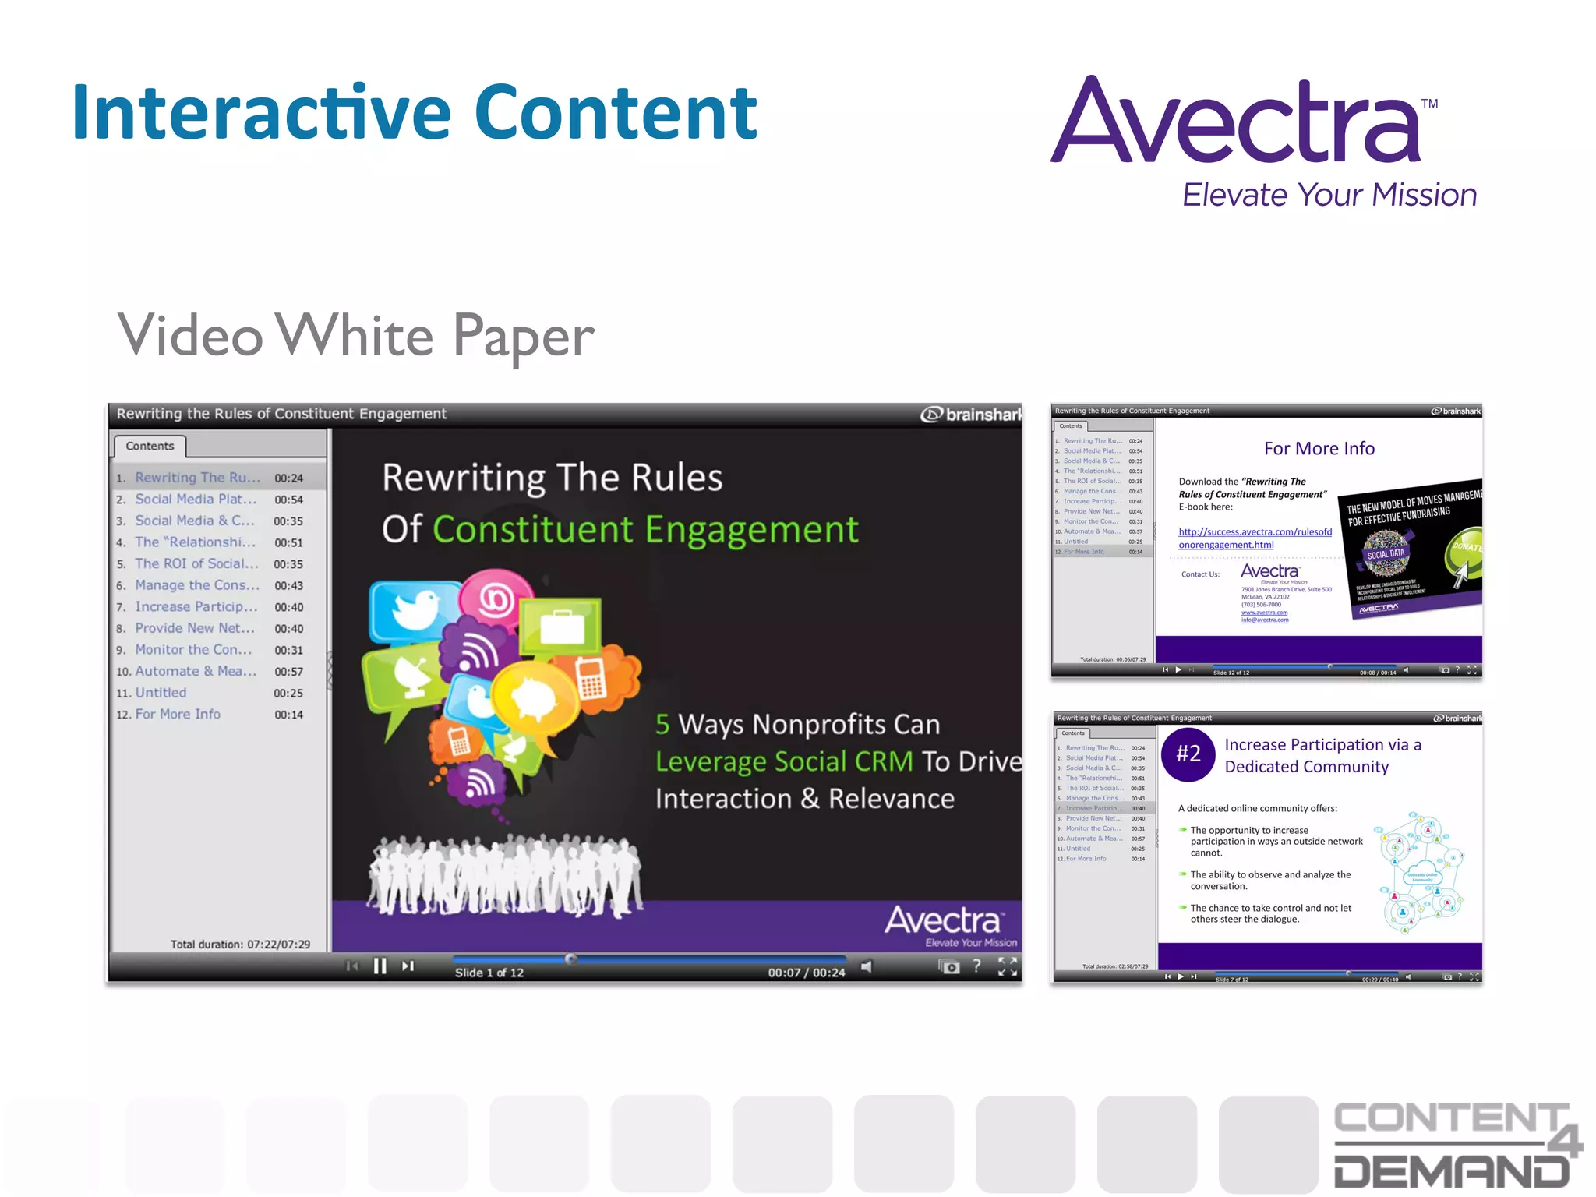Click camera icon in 'Increase Participation' player
Image resolution: width=1596 pixels, height=1197 pixels.
[x=1447, y=976]
